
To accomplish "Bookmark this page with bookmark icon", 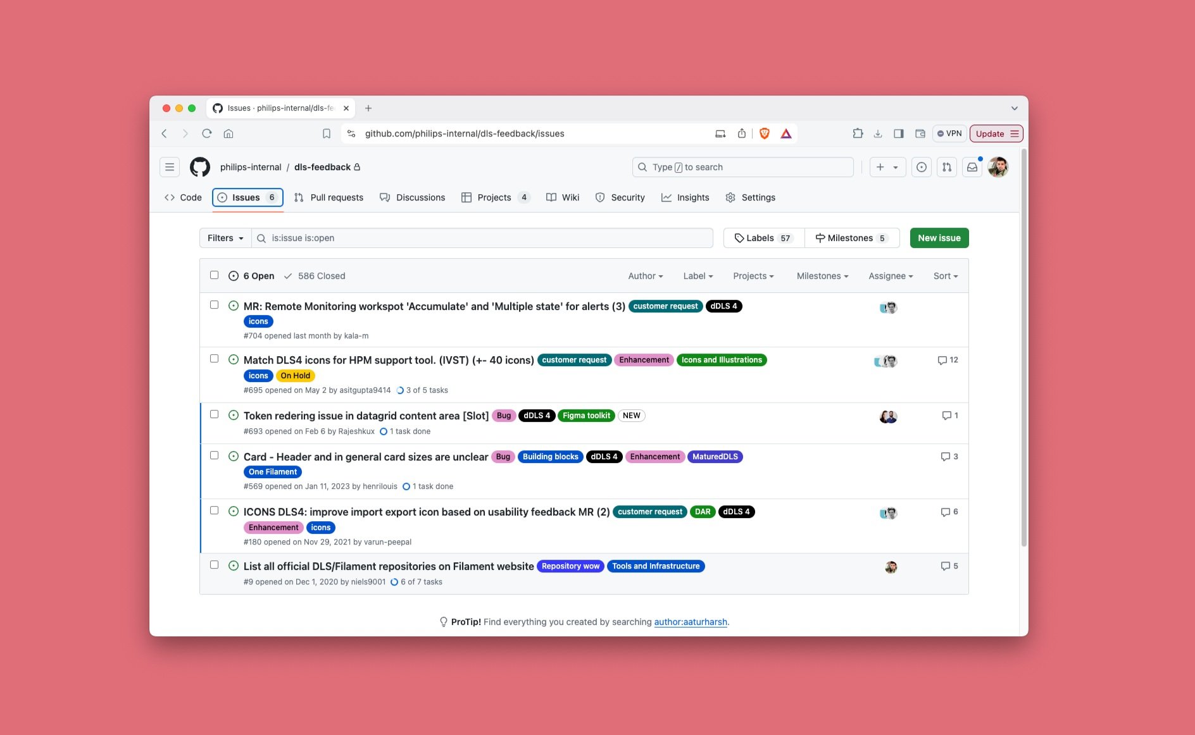I will click(x=327, y=133).
